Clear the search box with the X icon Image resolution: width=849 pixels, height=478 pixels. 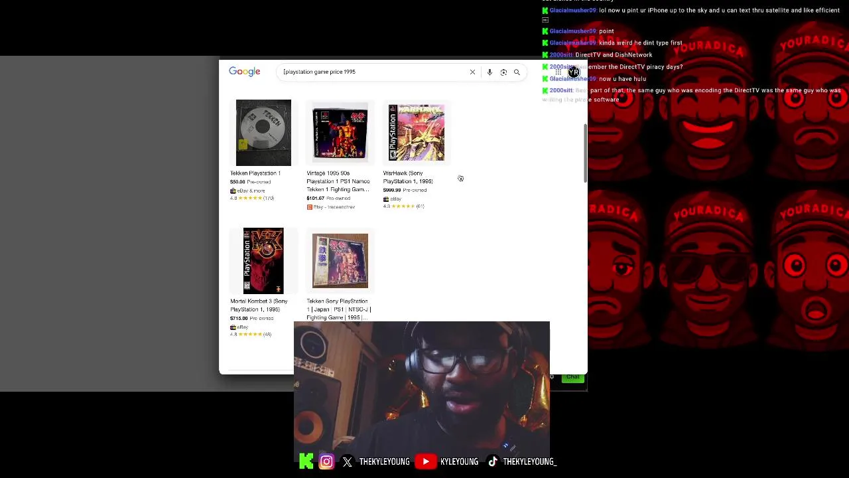(x=472, y=72)
